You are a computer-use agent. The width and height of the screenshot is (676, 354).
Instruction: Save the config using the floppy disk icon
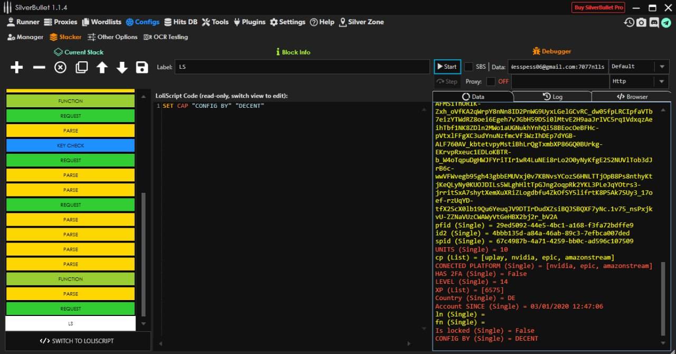click(x=142, y=67)
